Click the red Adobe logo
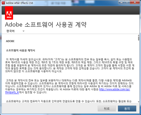The height and width of the screenshot is (115, 141). pos(9,13)
